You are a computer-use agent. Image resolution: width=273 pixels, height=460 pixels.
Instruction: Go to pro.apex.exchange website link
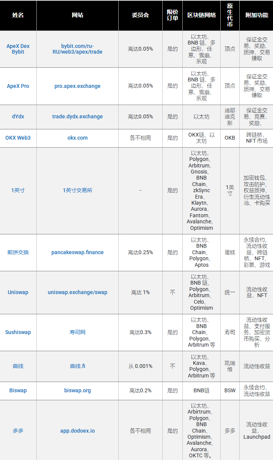click(77, 86)
